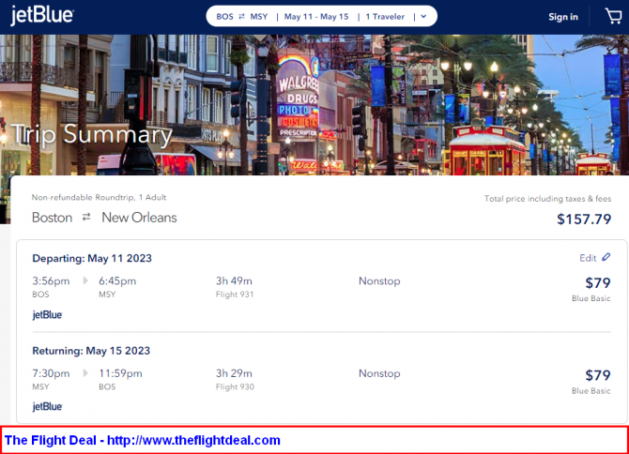Image resolution: width=629 pixels, height=454 pixels.
Task: Click the jetBlue logo under the returning flight
Action: point(47,407)
